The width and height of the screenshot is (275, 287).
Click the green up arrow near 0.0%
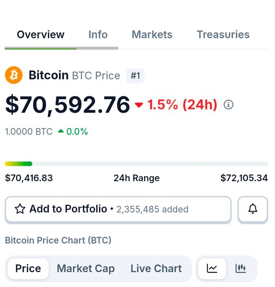click(x=61, y=132)
